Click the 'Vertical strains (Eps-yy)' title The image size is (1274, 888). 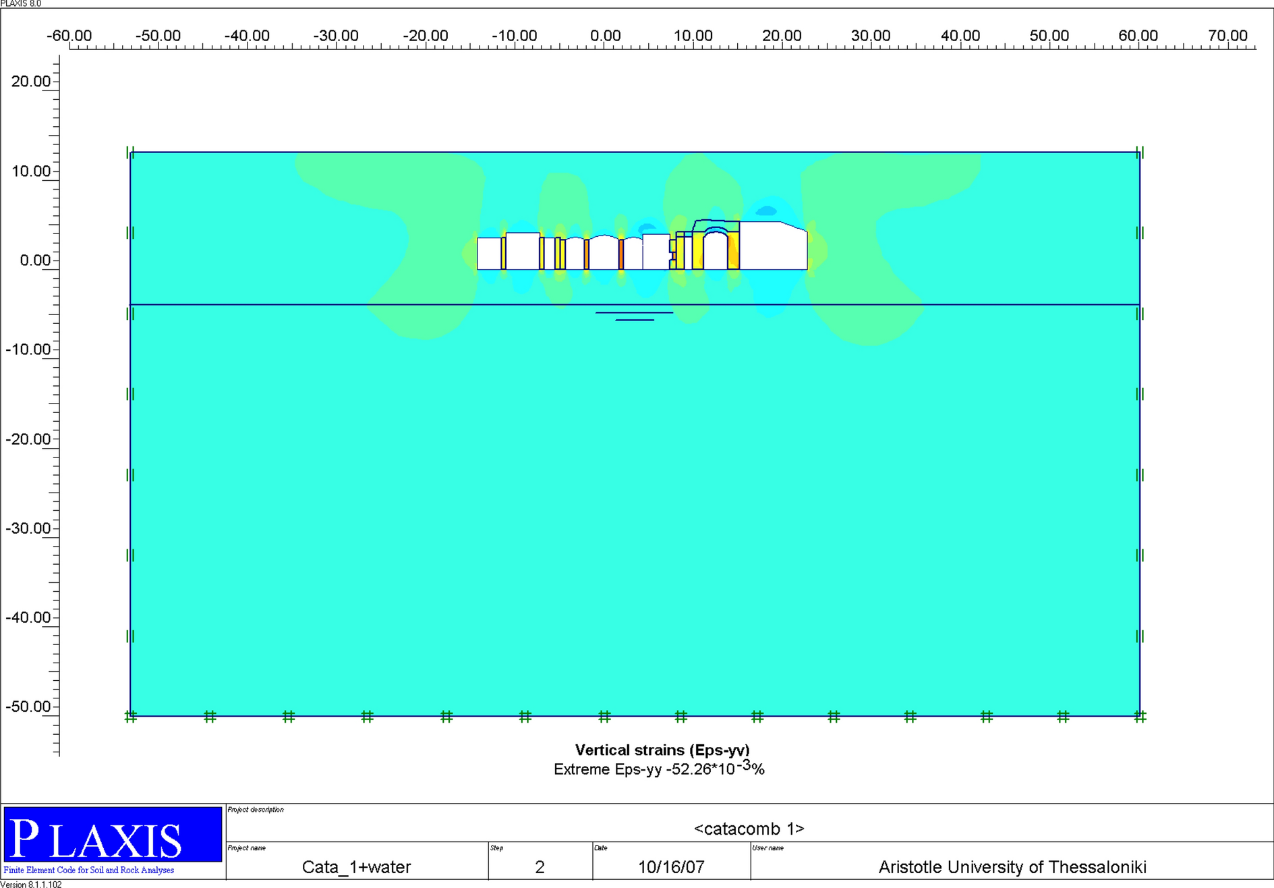[662, 750]
